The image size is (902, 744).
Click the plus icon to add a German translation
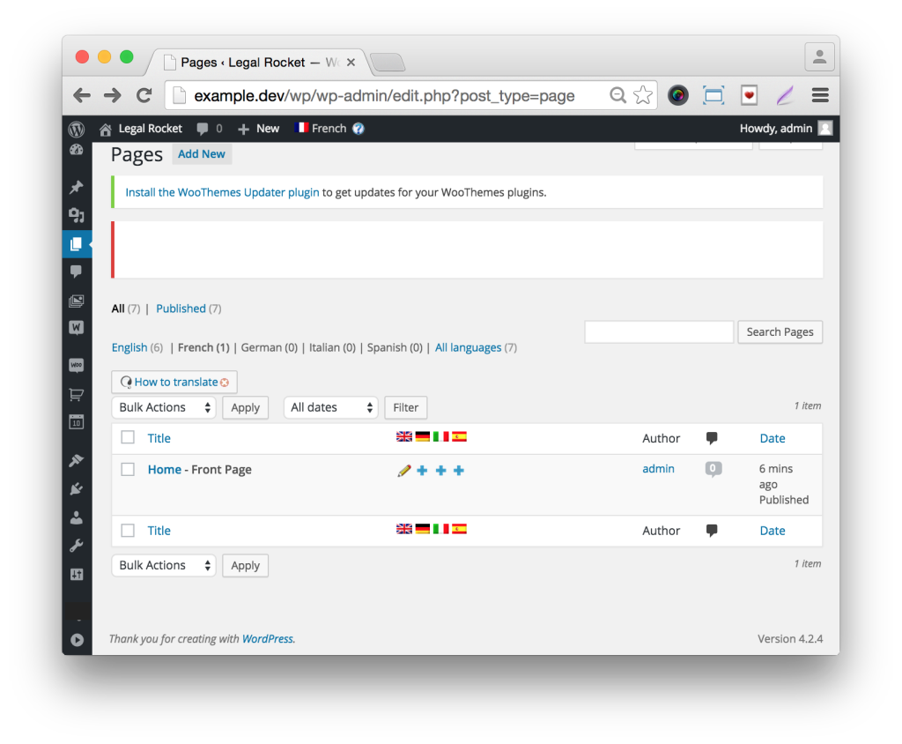[422, 471]
